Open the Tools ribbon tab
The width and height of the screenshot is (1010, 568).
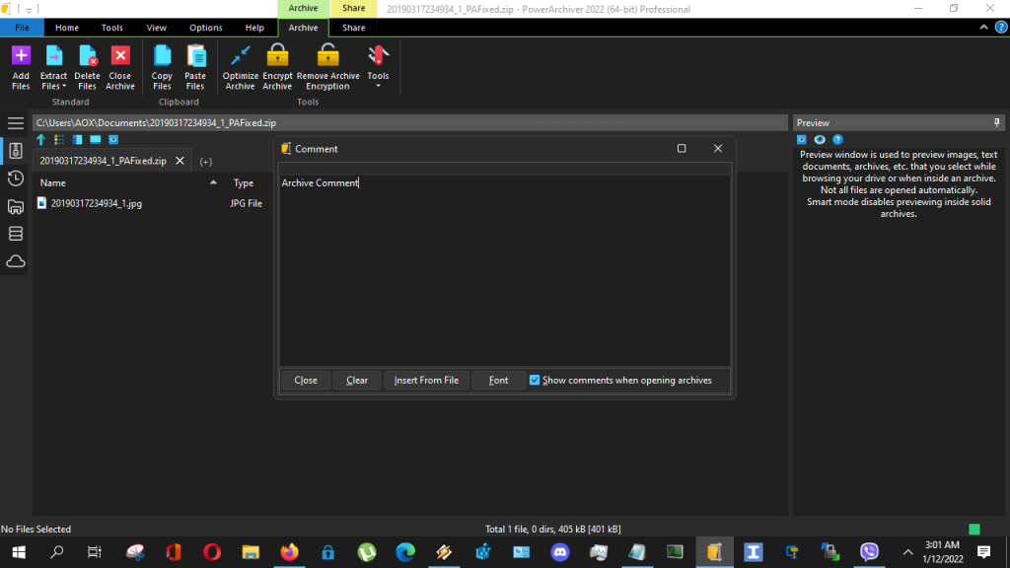click(112, 28)
